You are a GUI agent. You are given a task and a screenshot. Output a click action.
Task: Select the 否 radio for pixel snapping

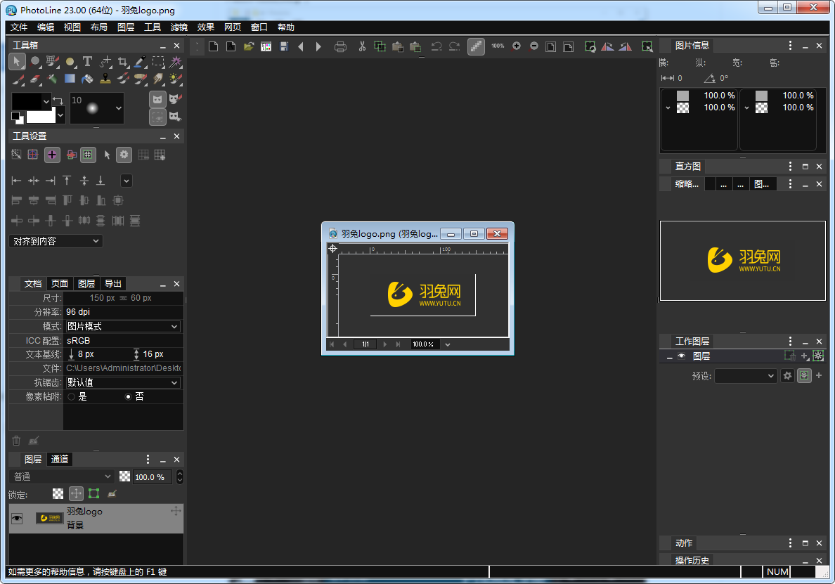coord(128,396)
